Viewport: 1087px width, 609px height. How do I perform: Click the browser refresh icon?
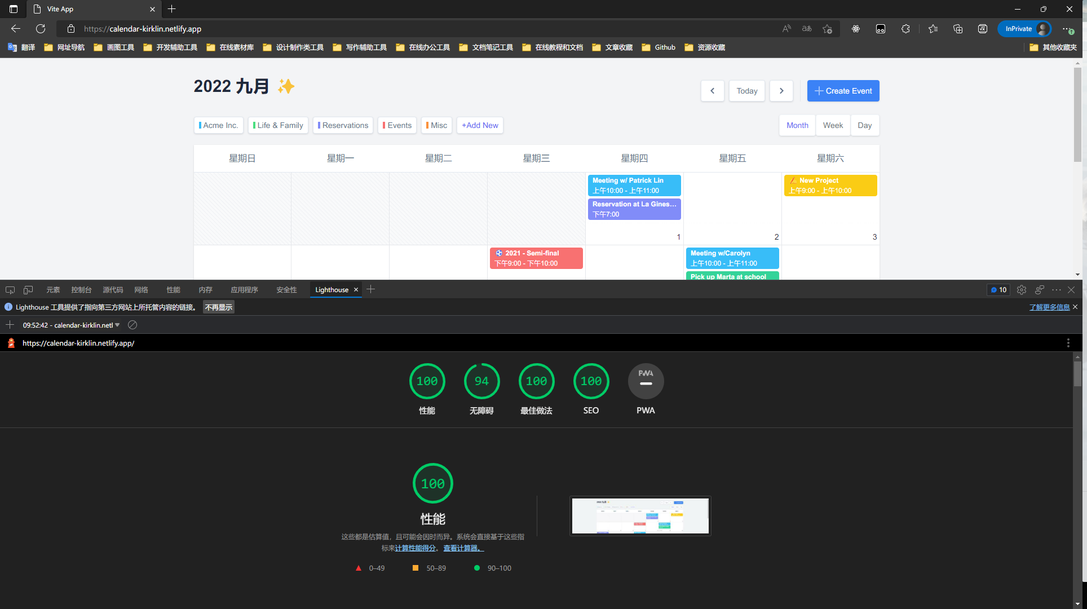41,29
